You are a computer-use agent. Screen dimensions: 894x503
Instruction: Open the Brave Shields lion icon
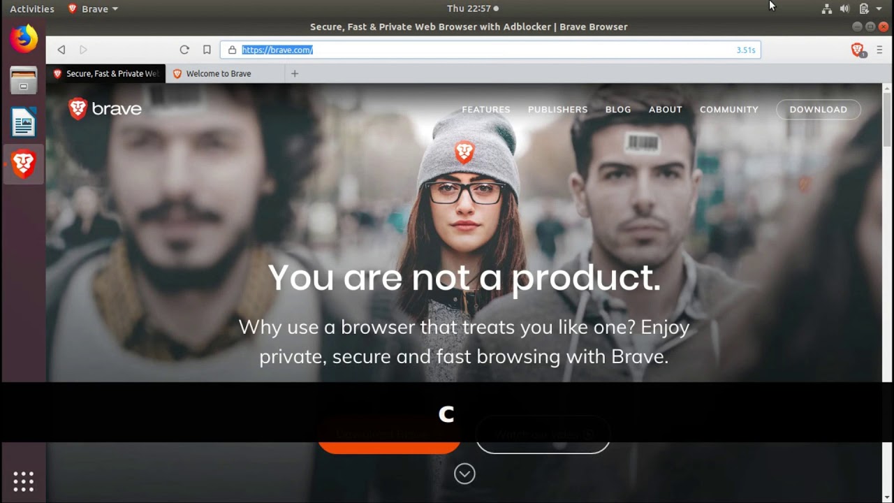point(858,50)
